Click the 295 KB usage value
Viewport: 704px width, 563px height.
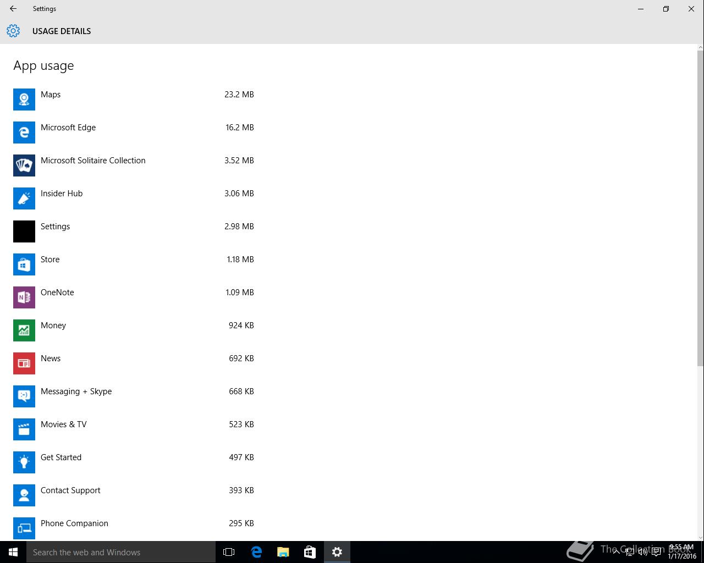[241, 523]
